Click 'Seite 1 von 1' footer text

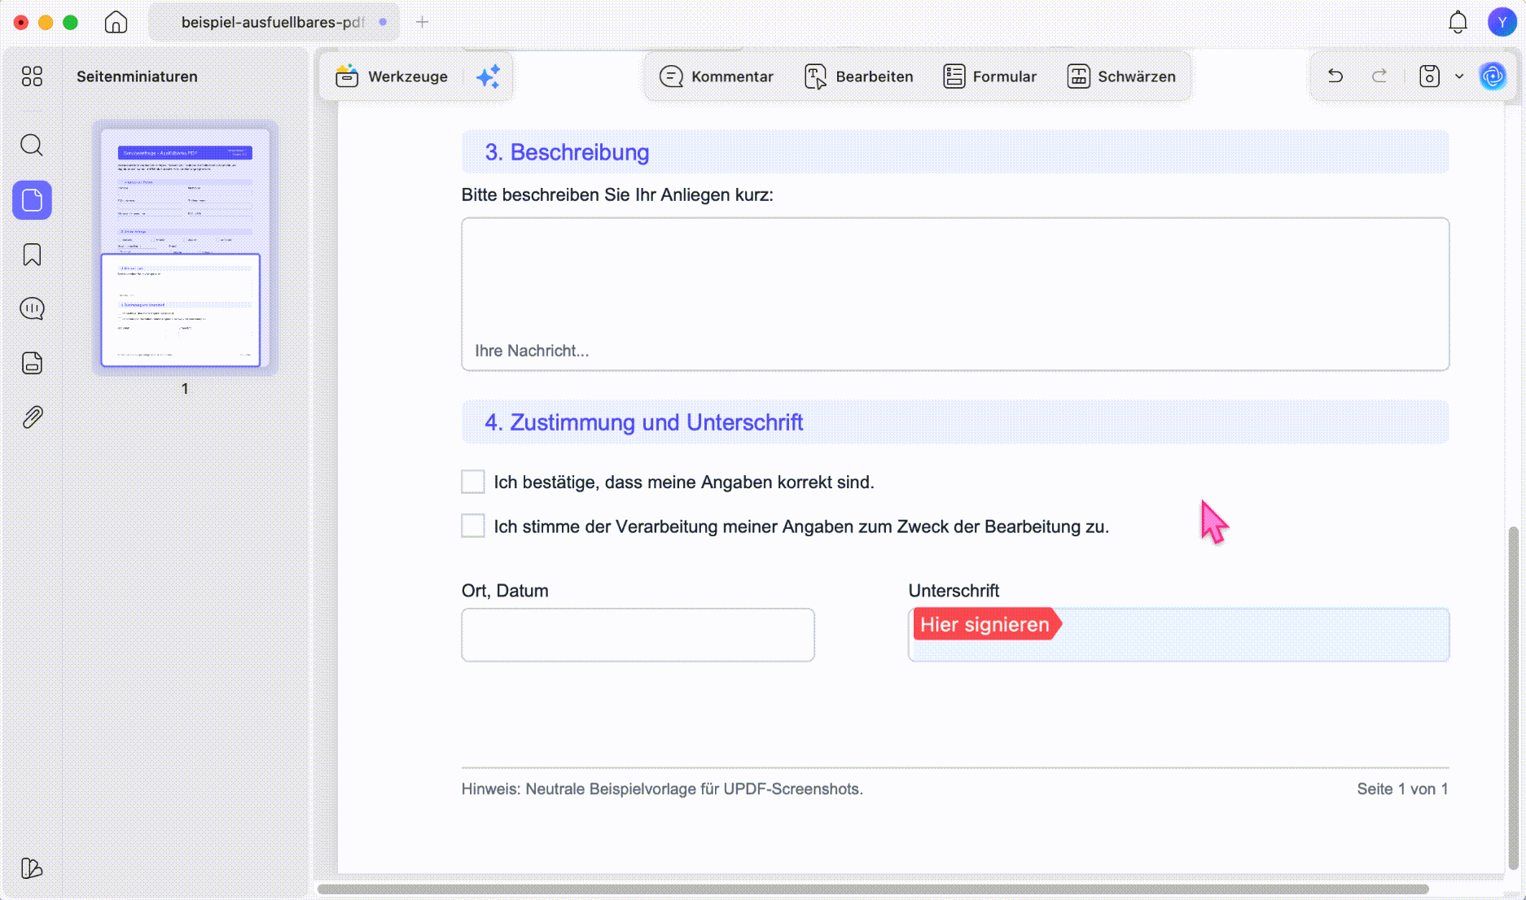point(1402,789)
